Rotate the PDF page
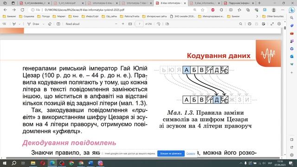This screenshot has width=297, height=167. tap(159, 24)
